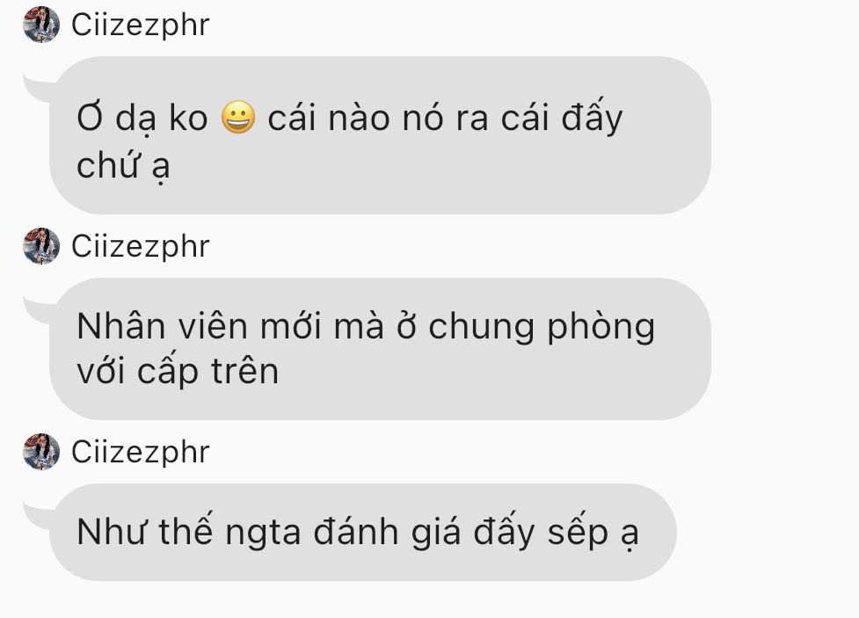Screen dimensions: 859x618
Task: Tap avatar above 'Nhân viên mới' message
Action: (41, 246)
